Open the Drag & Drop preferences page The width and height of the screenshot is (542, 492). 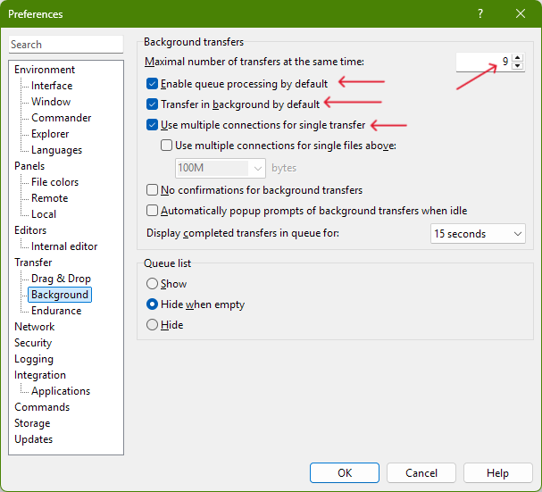[61, 279]
